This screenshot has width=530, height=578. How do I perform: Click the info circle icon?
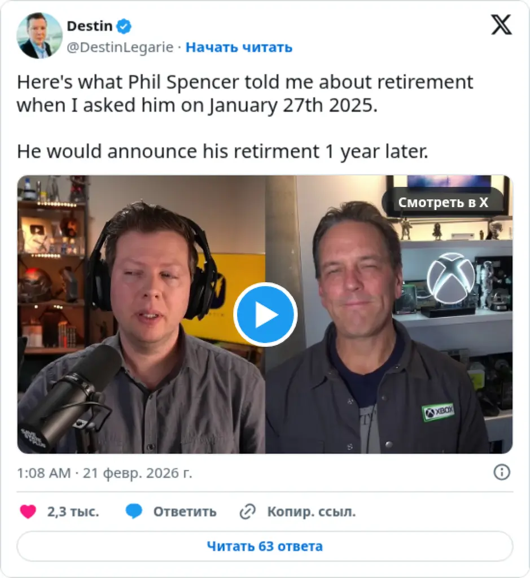click(x=502, y=472)
